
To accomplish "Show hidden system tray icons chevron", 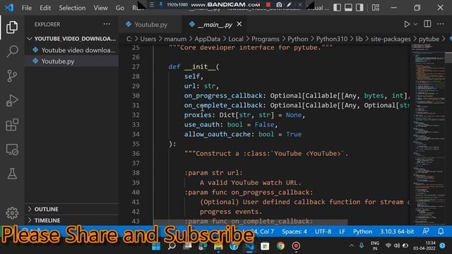I will point(352,246).
